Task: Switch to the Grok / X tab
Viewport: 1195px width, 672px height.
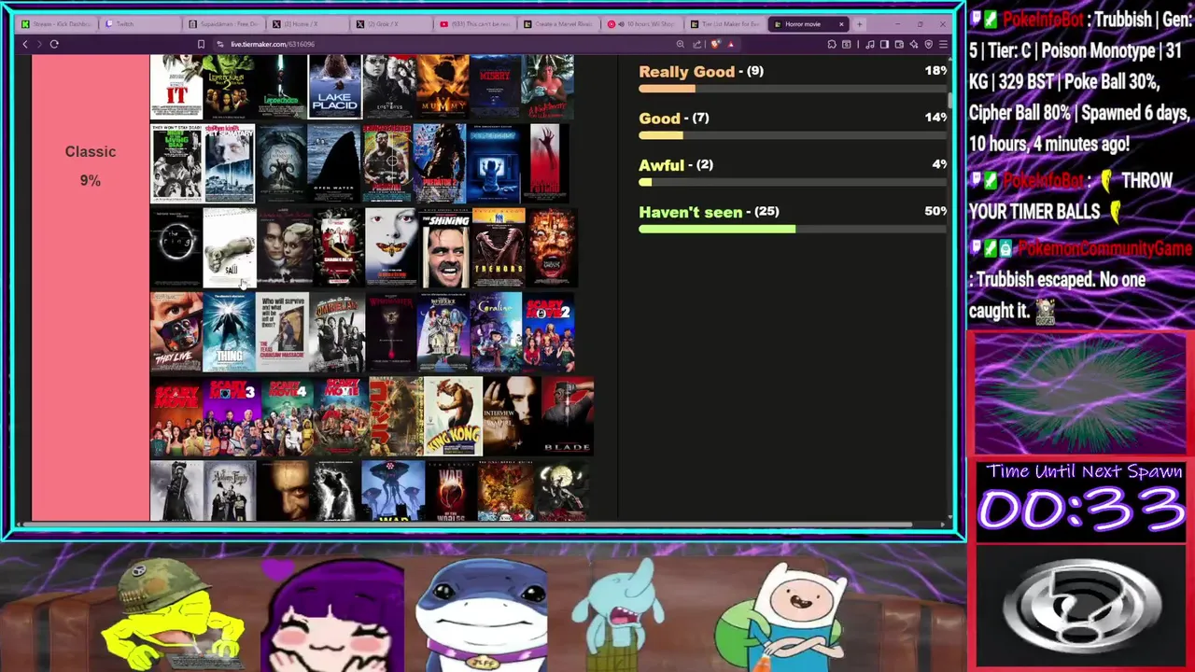Action: click(x=392, y=24)
